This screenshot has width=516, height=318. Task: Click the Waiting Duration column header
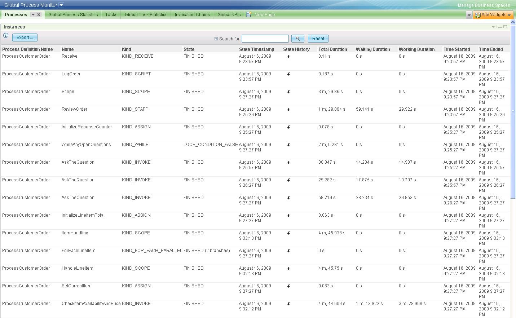click(x=373, y=49)
